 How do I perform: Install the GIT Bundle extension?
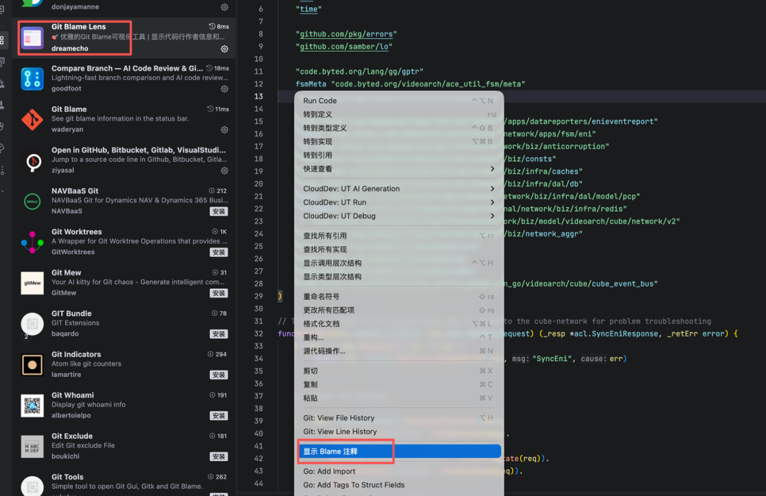pyautogui.click(x=219, y=334)
